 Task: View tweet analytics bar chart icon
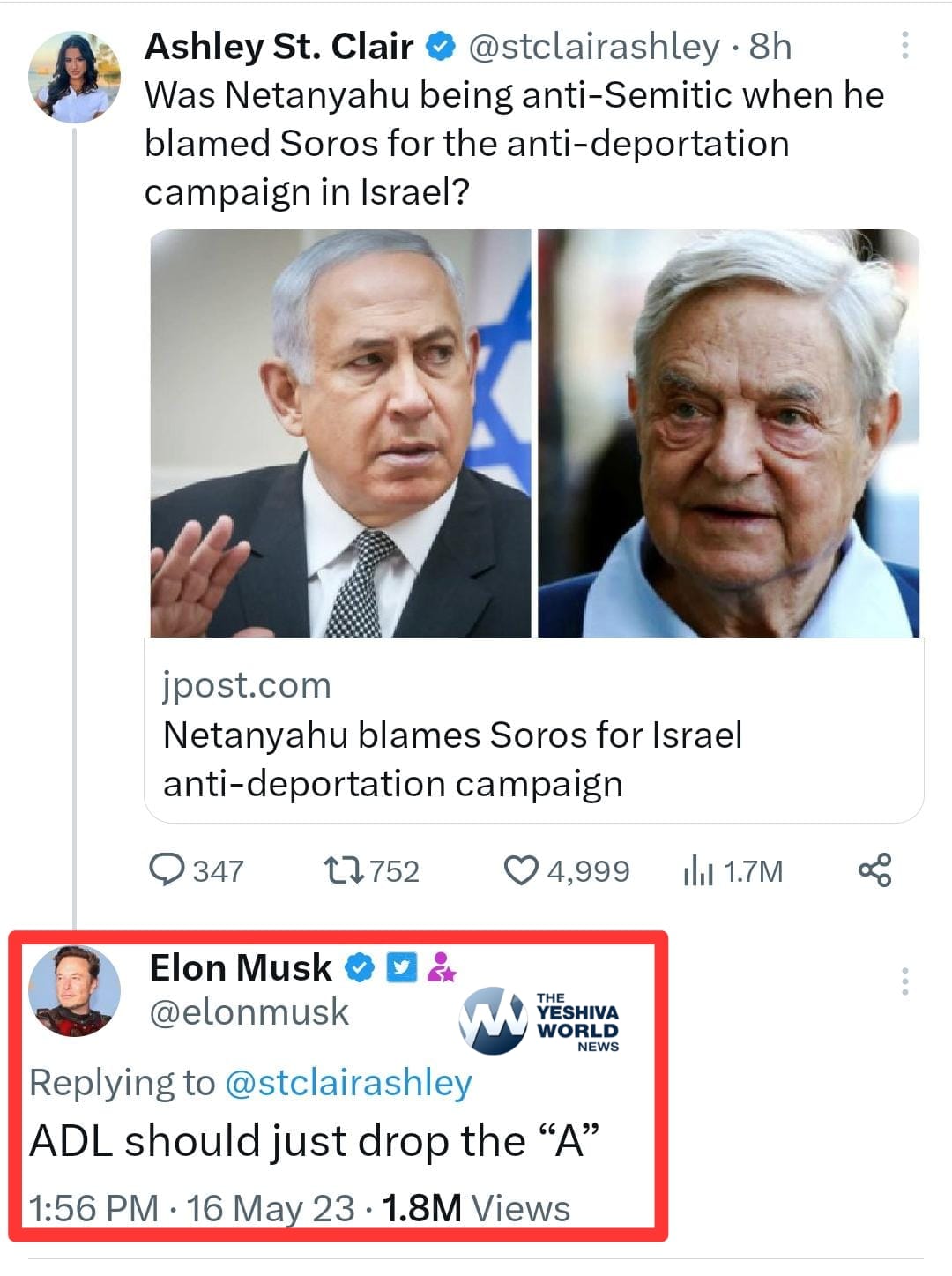[x=698, y=871]
